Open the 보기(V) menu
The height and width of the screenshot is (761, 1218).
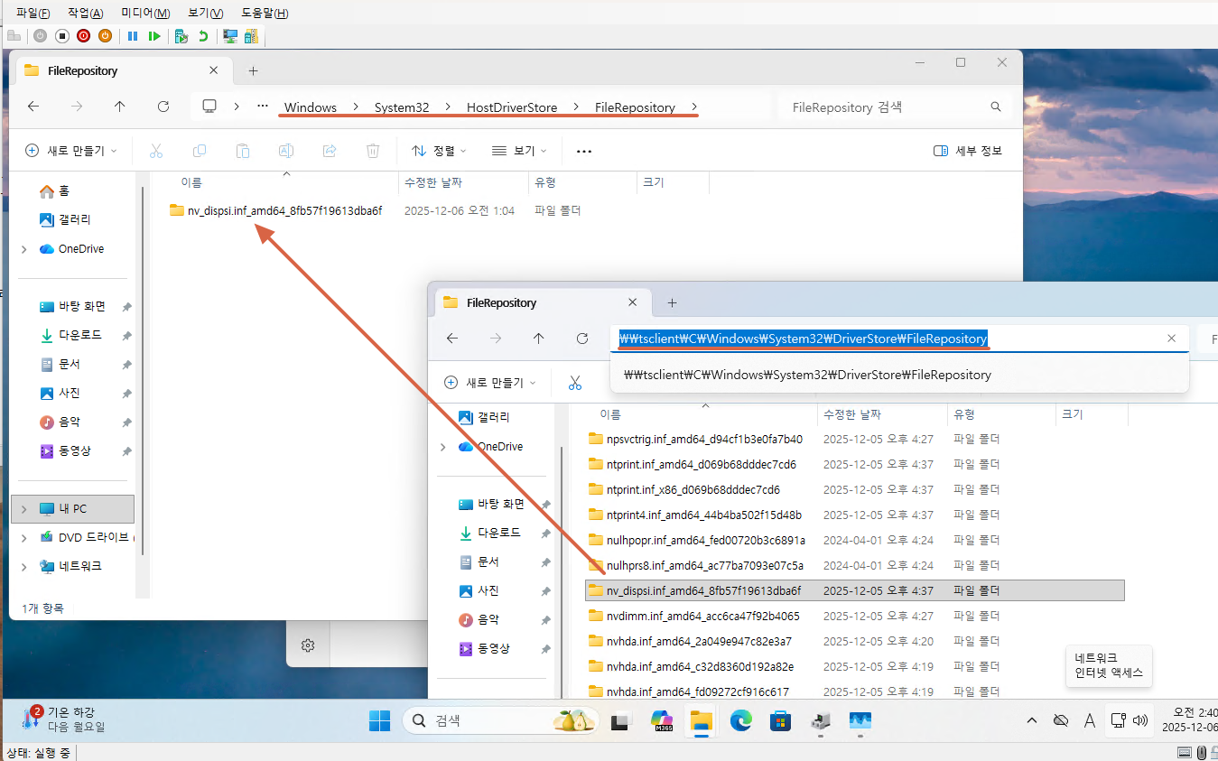tap(206, 13)
